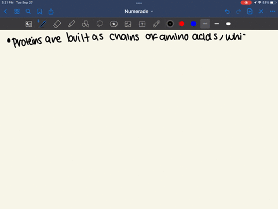Open the Numerade document title dropdown

click(x=138, y=12)
